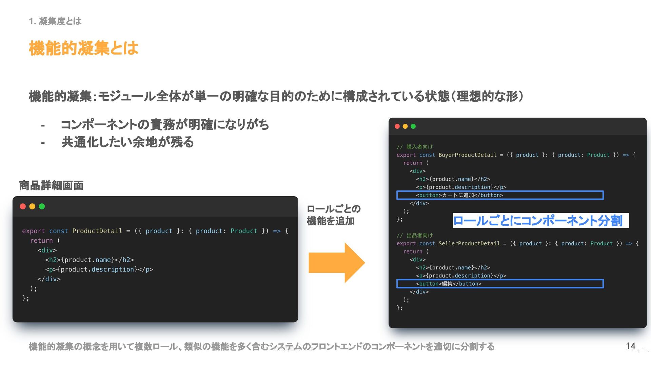This screenshot has width=651, height=366.
Task: Click bullet 共通化したい余地が残る
Action: coord(127,142)
